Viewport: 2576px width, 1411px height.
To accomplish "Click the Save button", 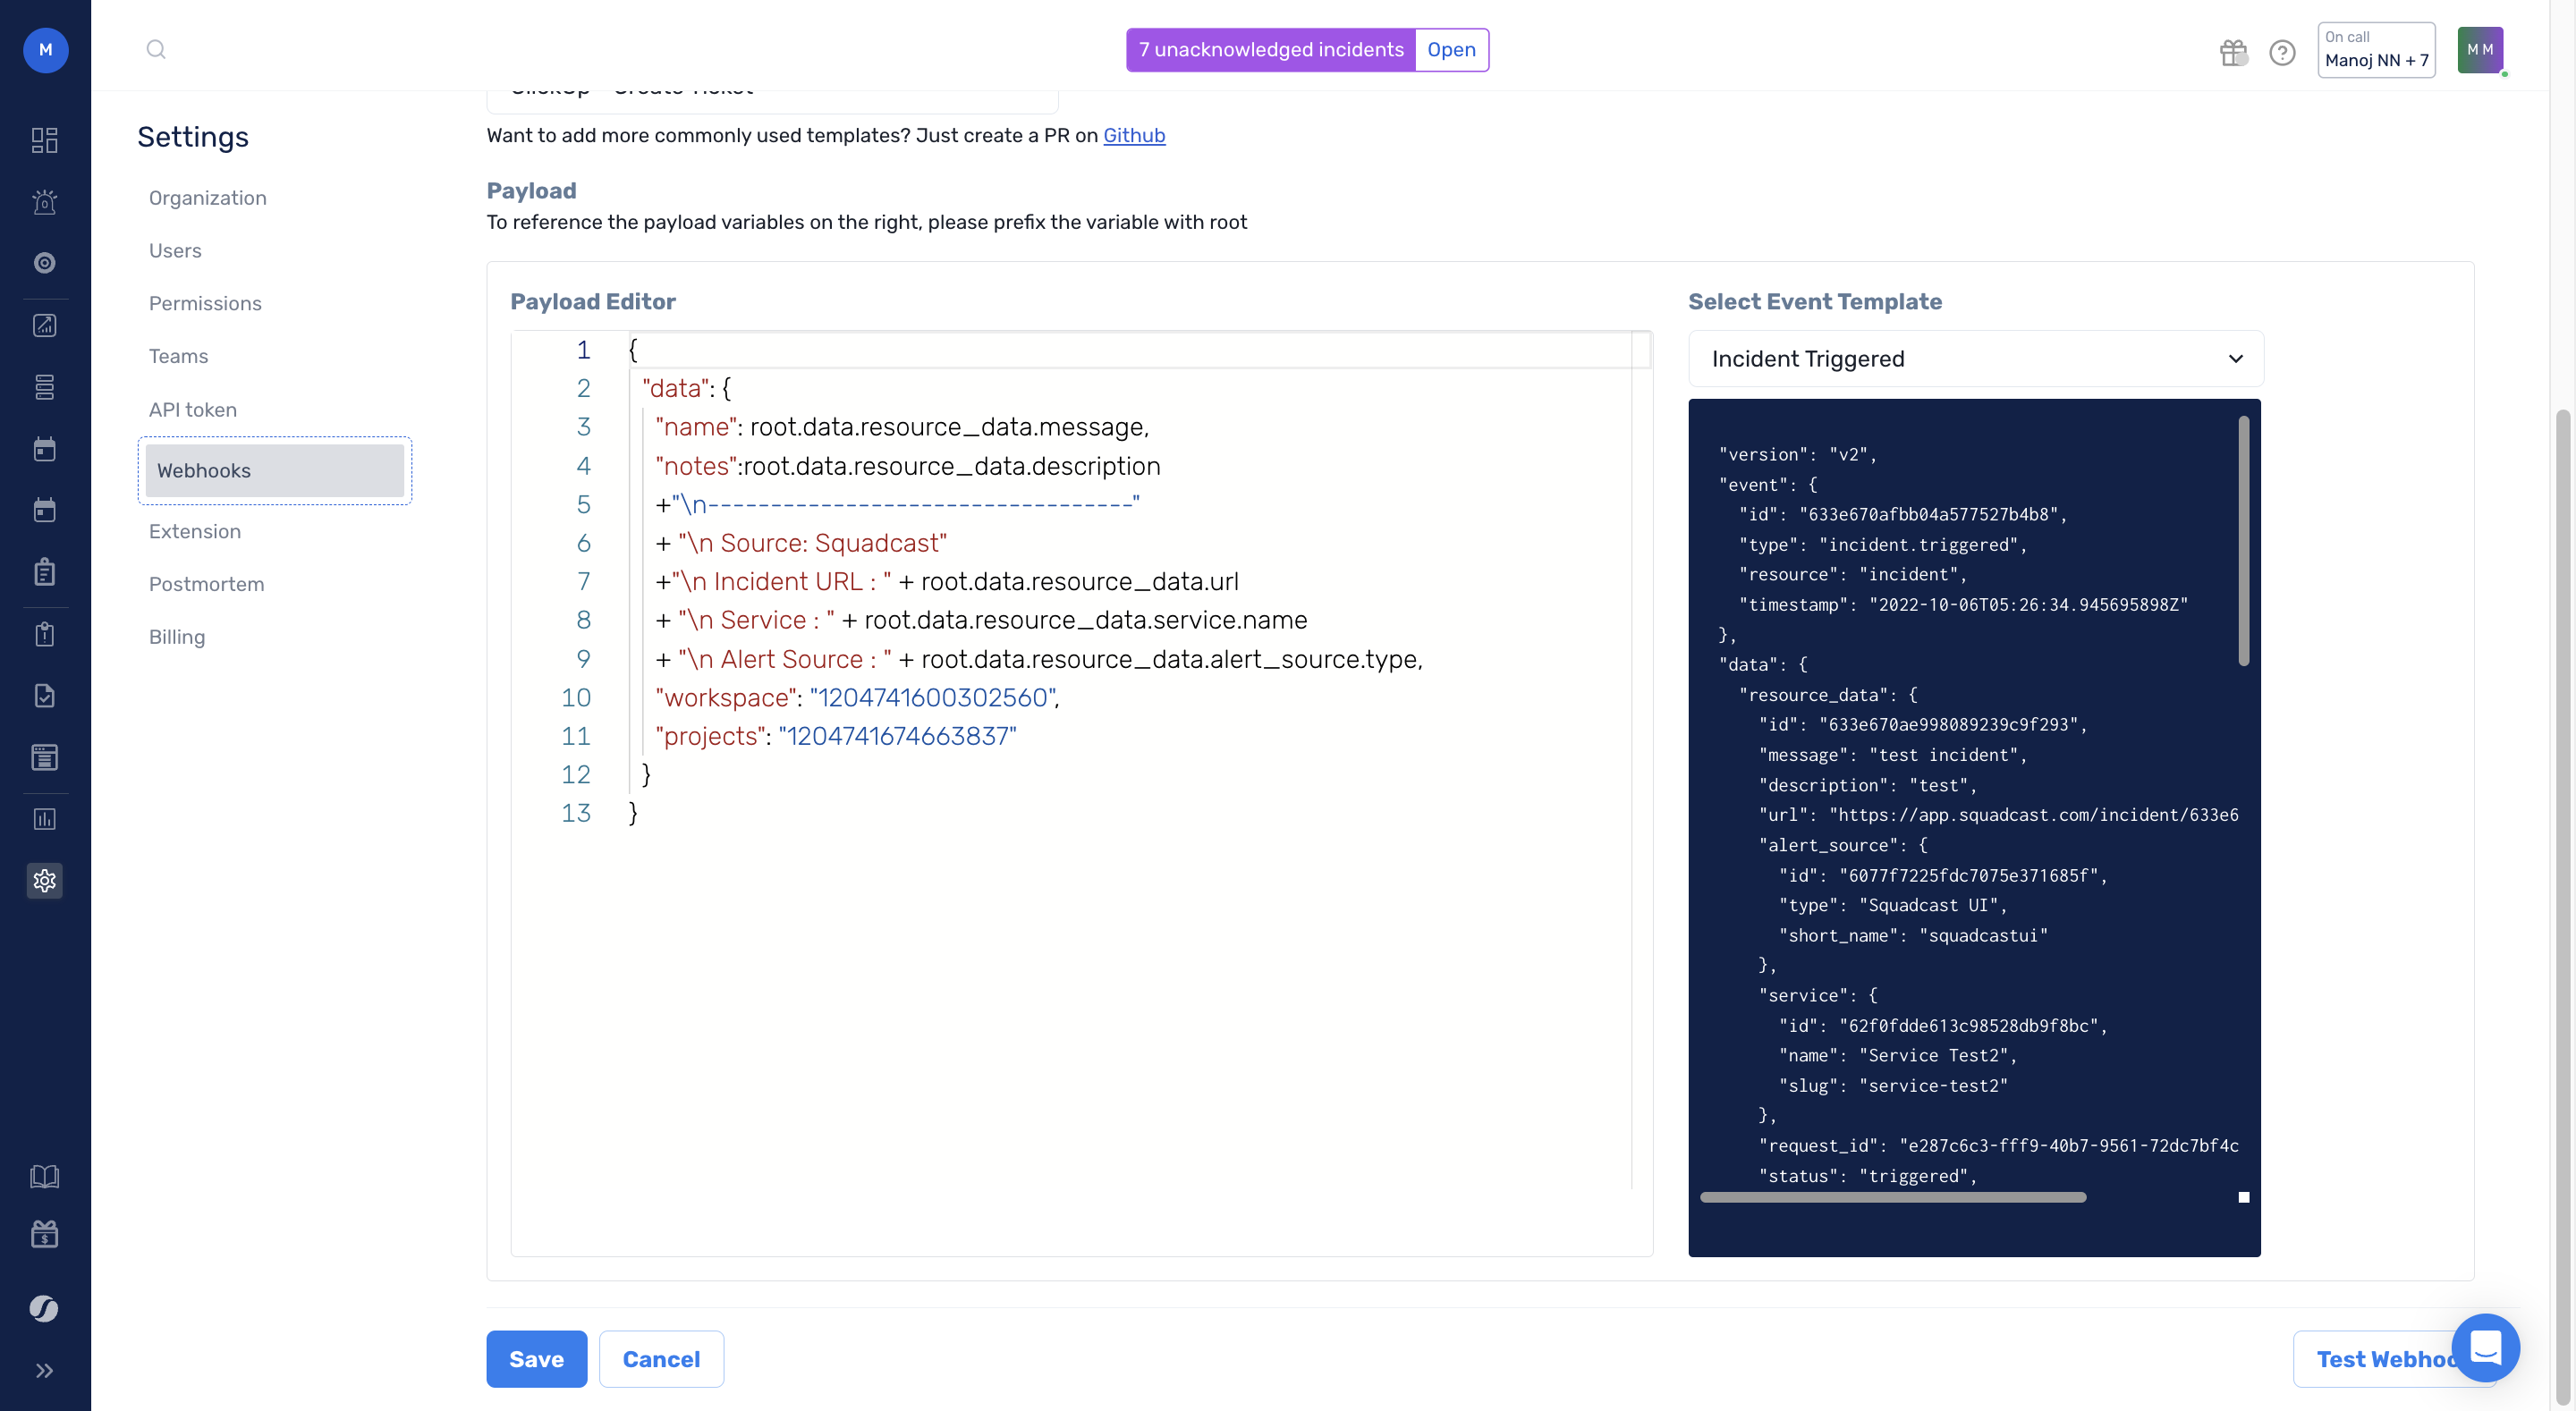I will pos(536,1359).
